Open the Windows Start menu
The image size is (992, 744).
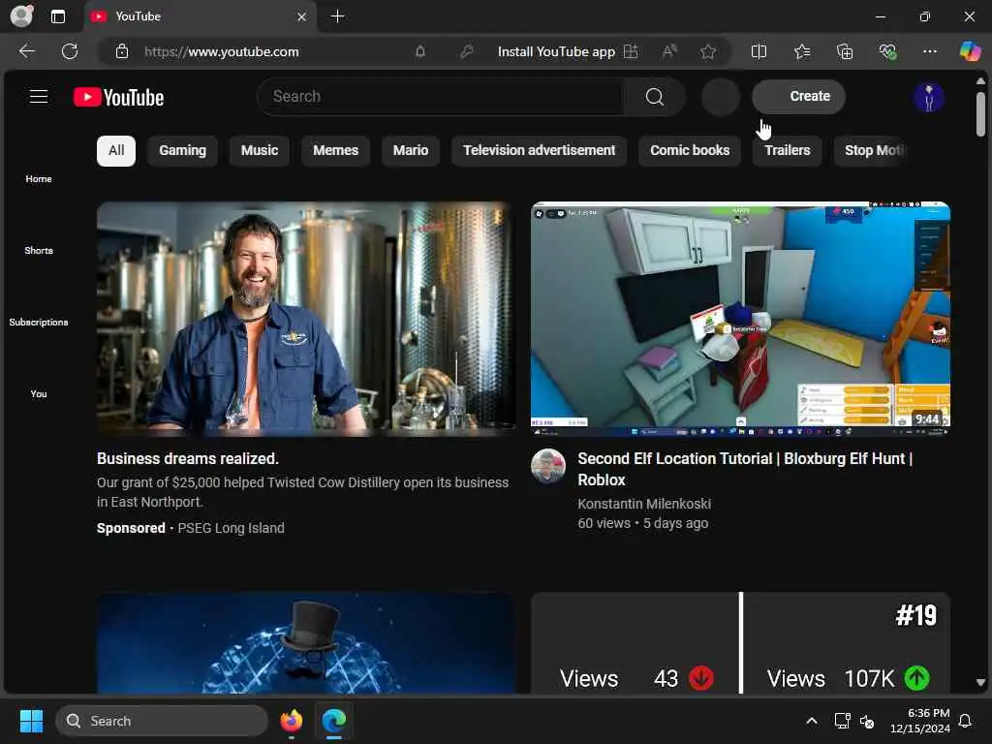(x=31, y=721)
